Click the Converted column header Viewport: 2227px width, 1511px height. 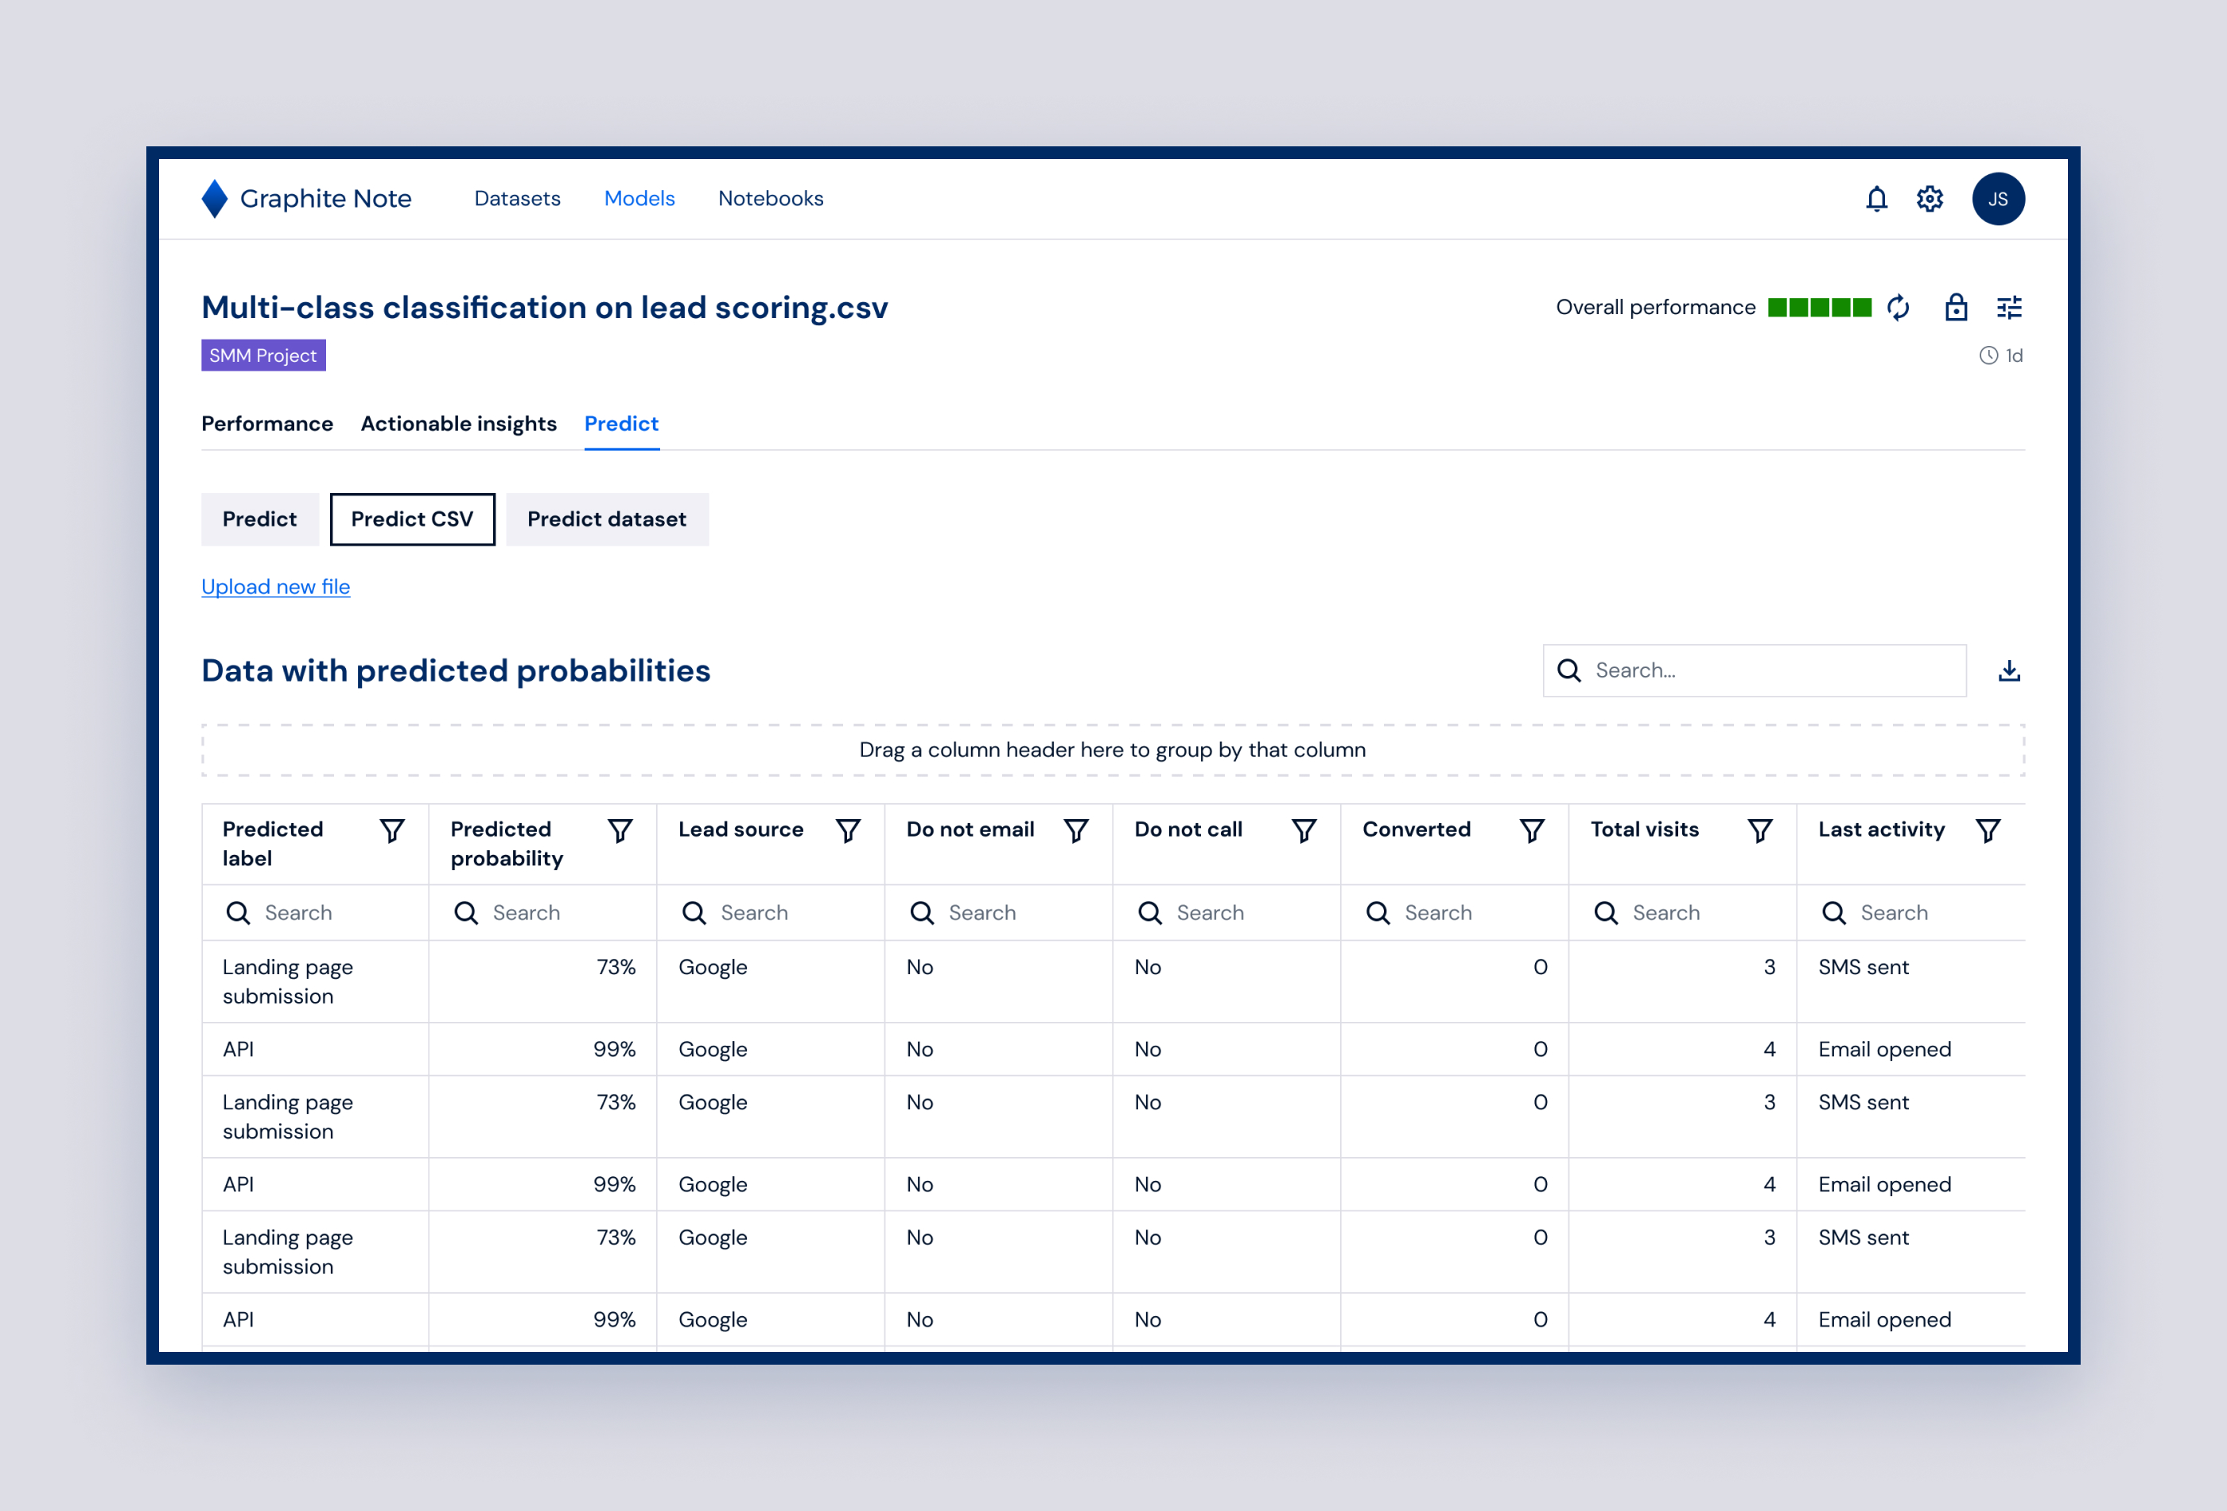1417,829
